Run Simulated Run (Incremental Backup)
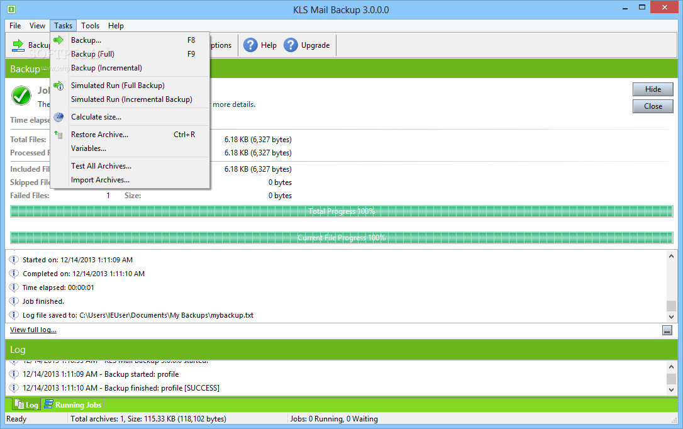The image size is (683, 429). tap(130, 99)
